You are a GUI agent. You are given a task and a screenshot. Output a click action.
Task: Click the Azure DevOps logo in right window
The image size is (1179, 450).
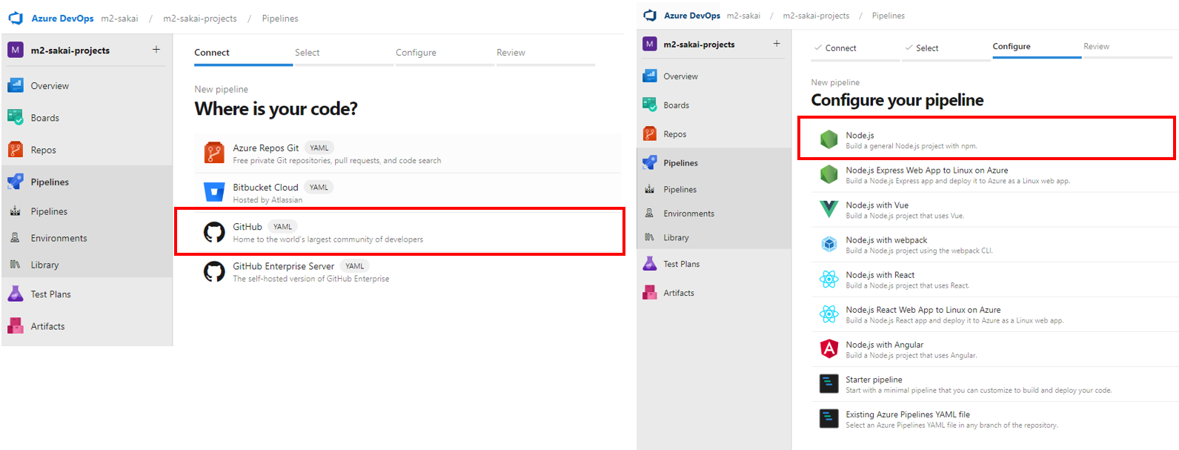[650, 15]
